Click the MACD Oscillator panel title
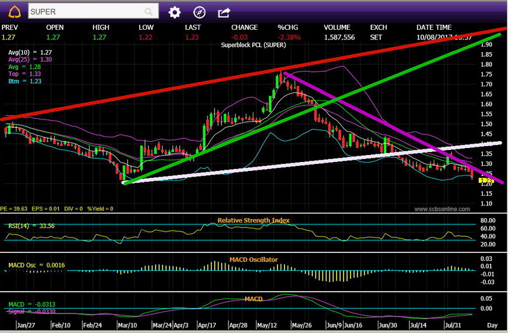Image resolution: width=508 pixels, height=333 pixels. pos(254,259)
